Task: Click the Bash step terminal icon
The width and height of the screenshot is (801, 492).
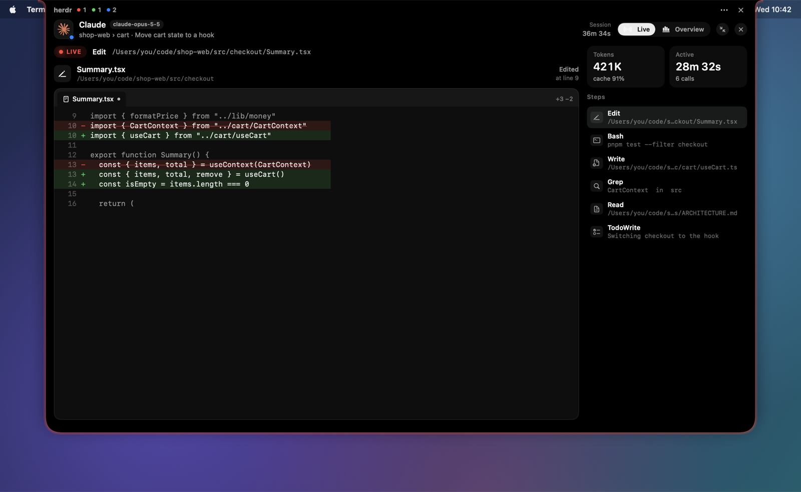Action: (x=596, y=140)
